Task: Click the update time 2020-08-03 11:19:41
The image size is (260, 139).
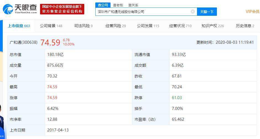Action: coord(235,42)
